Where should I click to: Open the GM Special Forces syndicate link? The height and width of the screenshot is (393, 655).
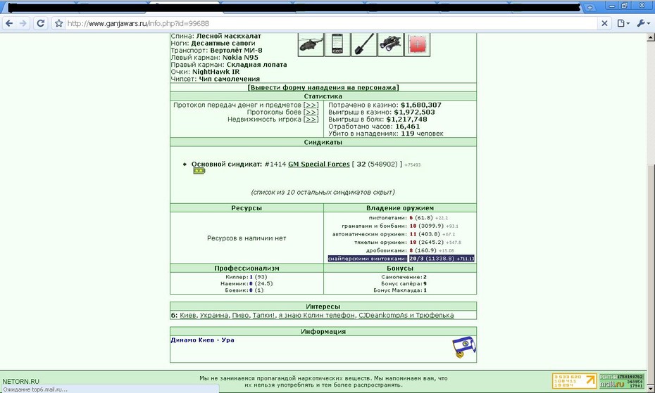(319, 164)
